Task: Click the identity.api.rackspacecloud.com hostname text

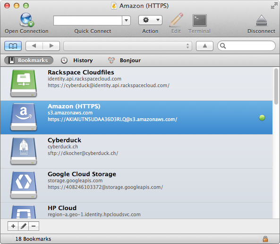Action: click(x=85, y=79)
